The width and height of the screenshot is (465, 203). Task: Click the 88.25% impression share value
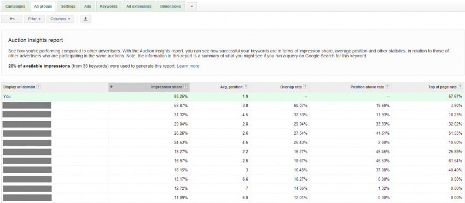pyautogui.click(x=181, y=97)
